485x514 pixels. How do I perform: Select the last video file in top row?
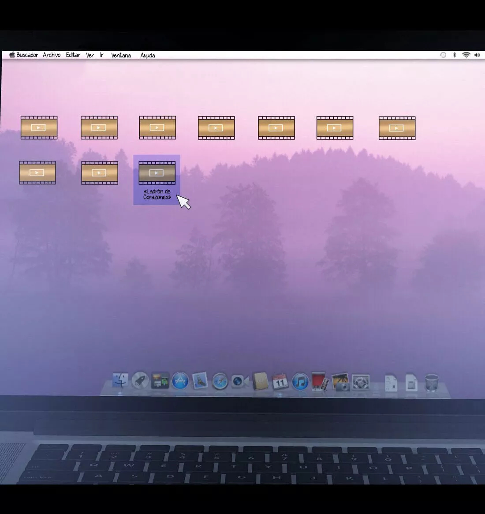[397, 128]
